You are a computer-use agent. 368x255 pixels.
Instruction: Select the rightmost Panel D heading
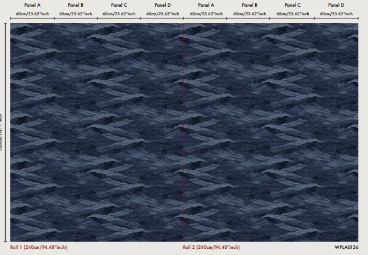336,5
